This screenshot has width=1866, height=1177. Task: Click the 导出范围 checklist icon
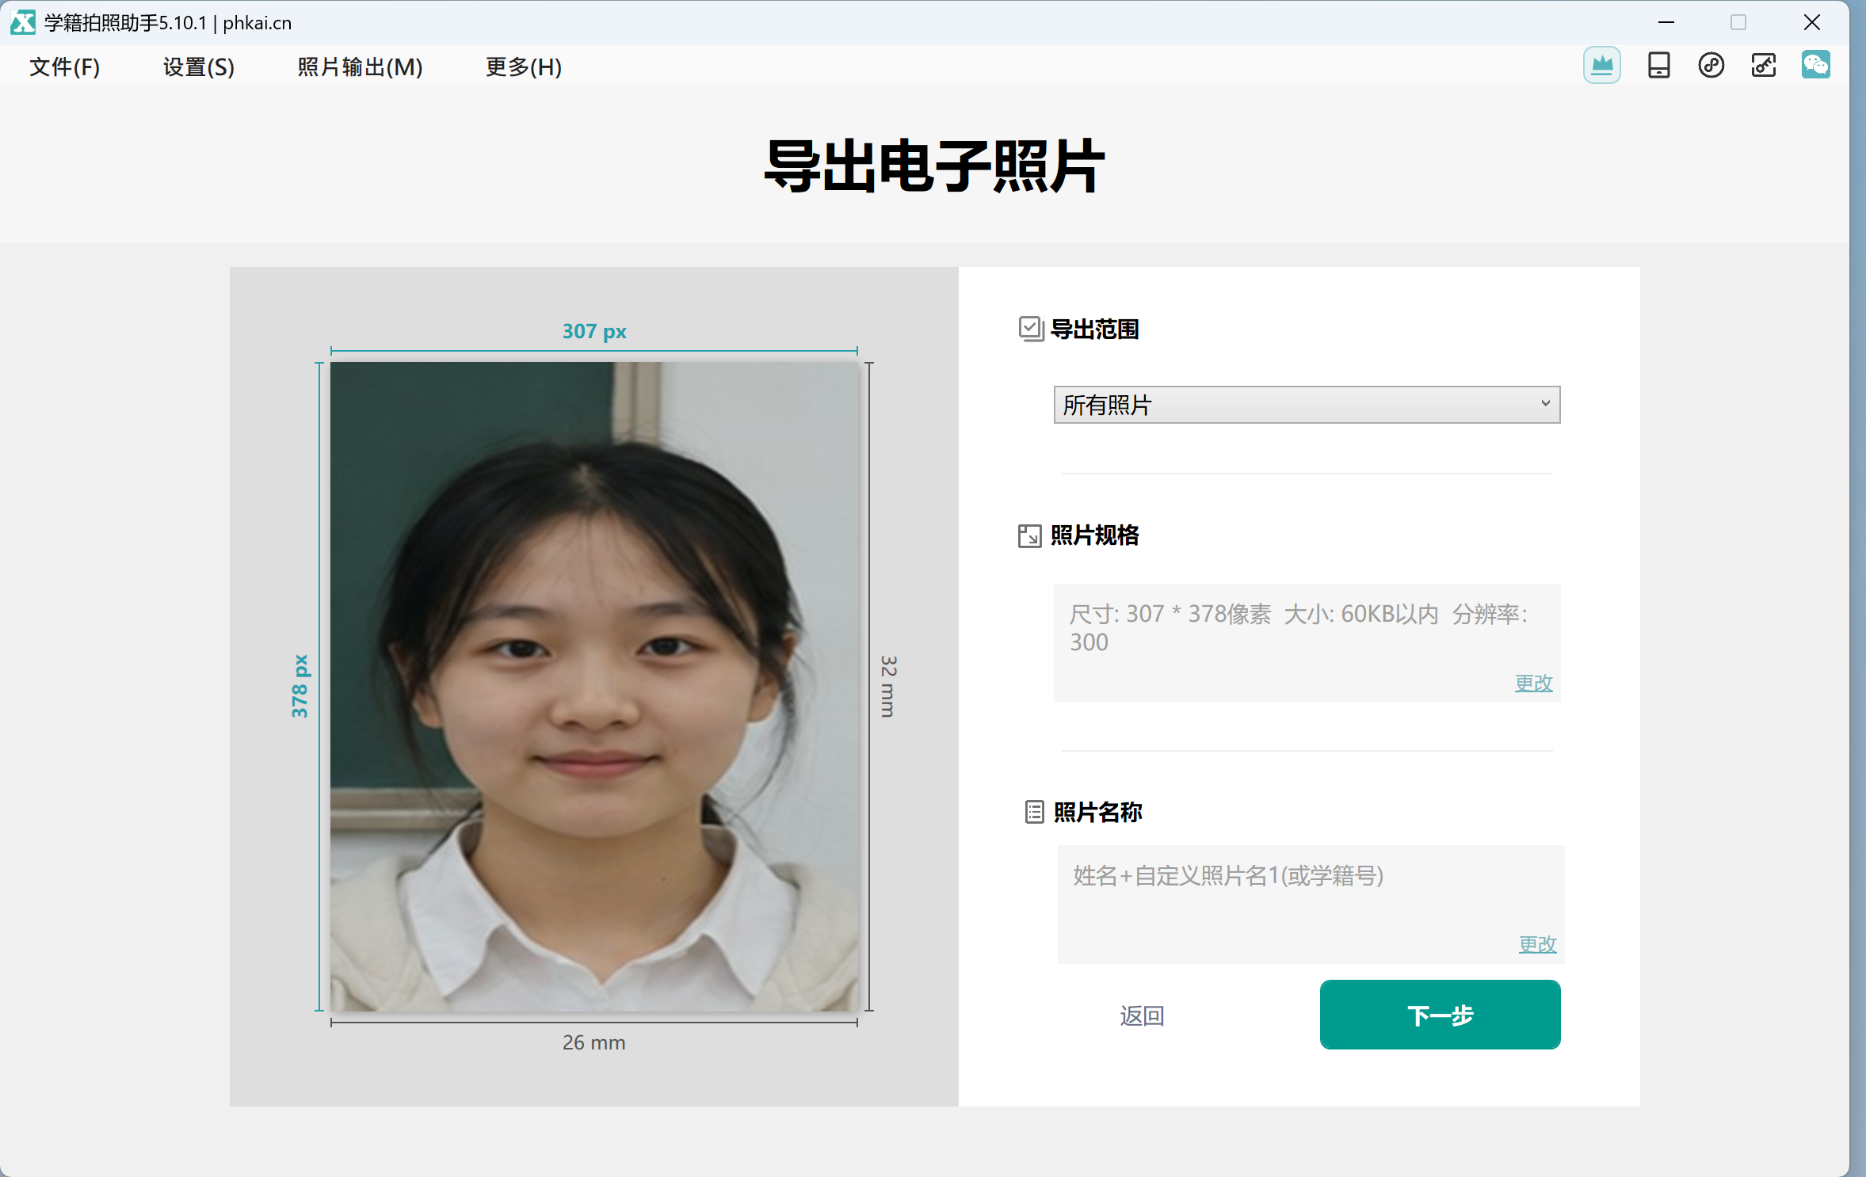(1031, 329)
